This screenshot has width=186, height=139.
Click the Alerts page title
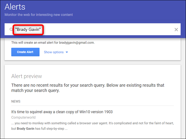[x=15, y=7]
